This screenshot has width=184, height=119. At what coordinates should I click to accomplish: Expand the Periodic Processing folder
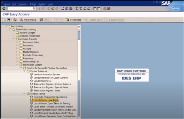point(17,55)
